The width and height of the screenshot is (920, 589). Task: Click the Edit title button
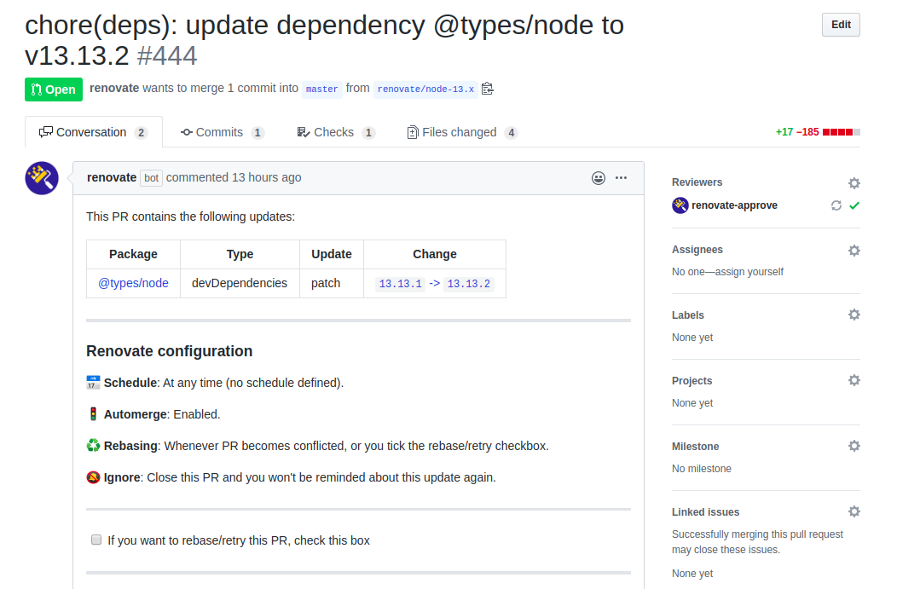click(x=840, y=25)
